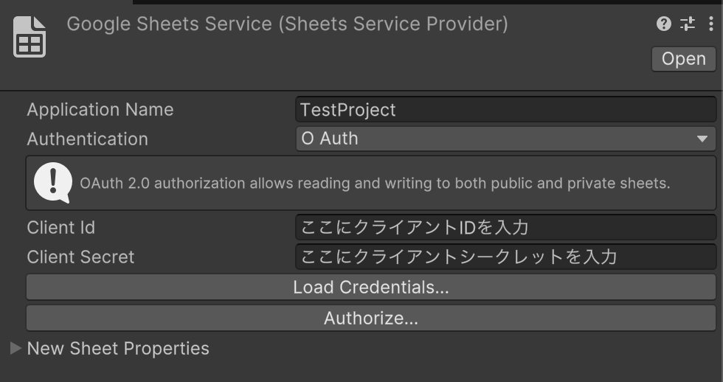723x382 pixels.
Task: Focus the Client Secret input field
Action: pos(506,257)
